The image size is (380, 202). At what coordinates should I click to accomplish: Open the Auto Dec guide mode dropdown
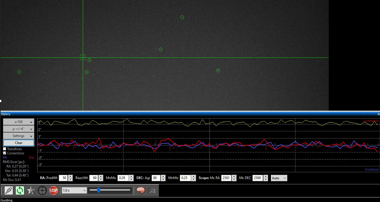(279, 178)
